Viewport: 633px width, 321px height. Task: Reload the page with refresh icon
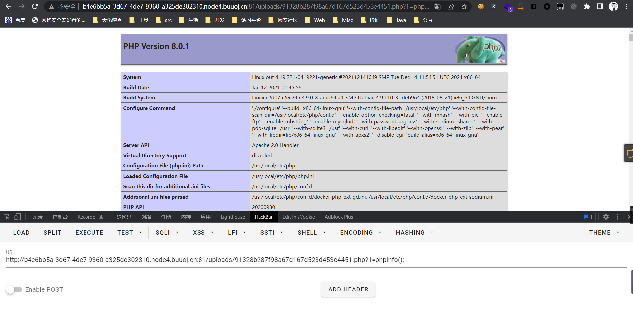[x=35, y=7]
